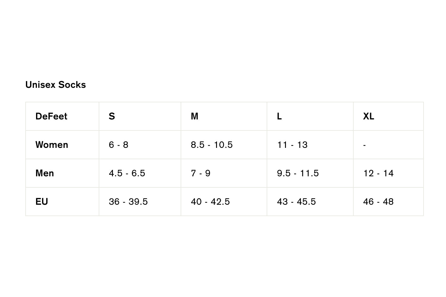Screen dimensions: 446x297
Task: Click EU XL size 46 - 48
Action: 378,202
